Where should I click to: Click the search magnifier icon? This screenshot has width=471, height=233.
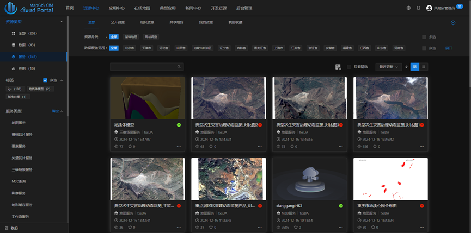click(x=179, y=67)
